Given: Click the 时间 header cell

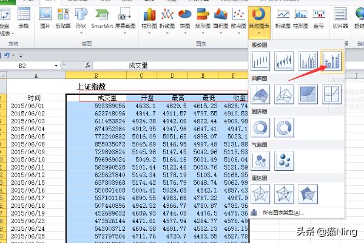Looking at the screenshot, I should [34, 98].
